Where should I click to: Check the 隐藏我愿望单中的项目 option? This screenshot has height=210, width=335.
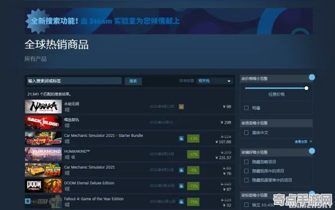pyautogui.click(x=246, y=180)
